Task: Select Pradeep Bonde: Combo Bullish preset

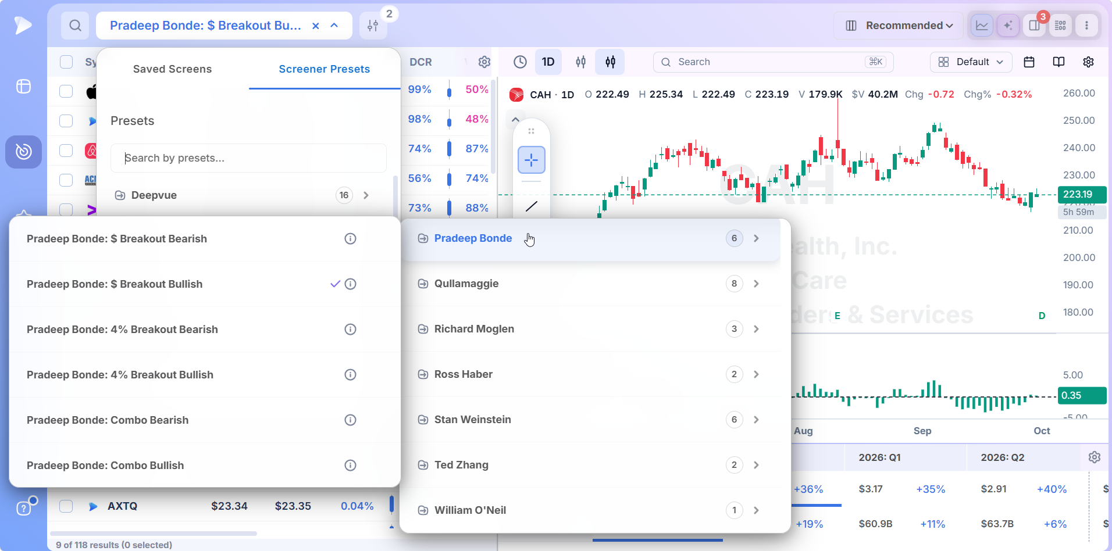Action: point(105,466)
